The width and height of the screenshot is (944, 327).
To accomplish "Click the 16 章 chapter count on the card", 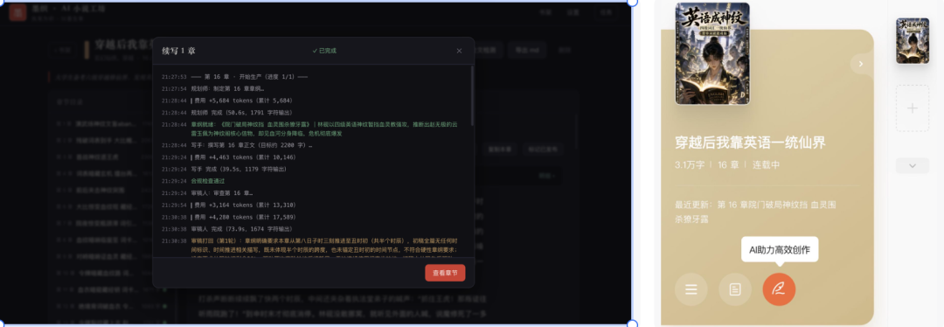I will point(728,164).
